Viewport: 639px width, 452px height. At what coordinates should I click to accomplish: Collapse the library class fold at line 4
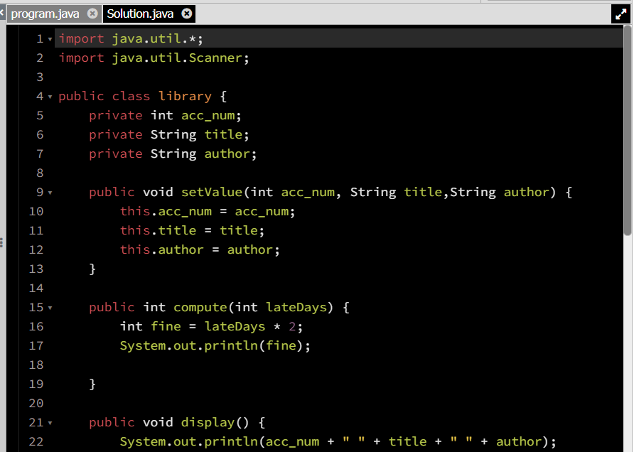[x=50, y=97]
